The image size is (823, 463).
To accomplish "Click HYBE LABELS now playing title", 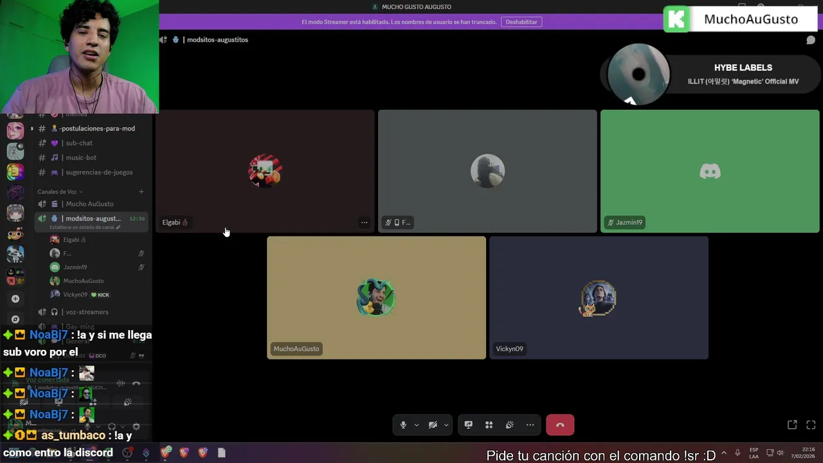I will click(743, 68).
